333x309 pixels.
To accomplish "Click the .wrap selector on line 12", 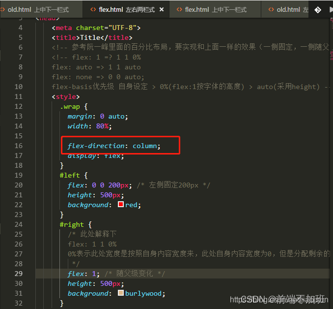I will [70, 106].
